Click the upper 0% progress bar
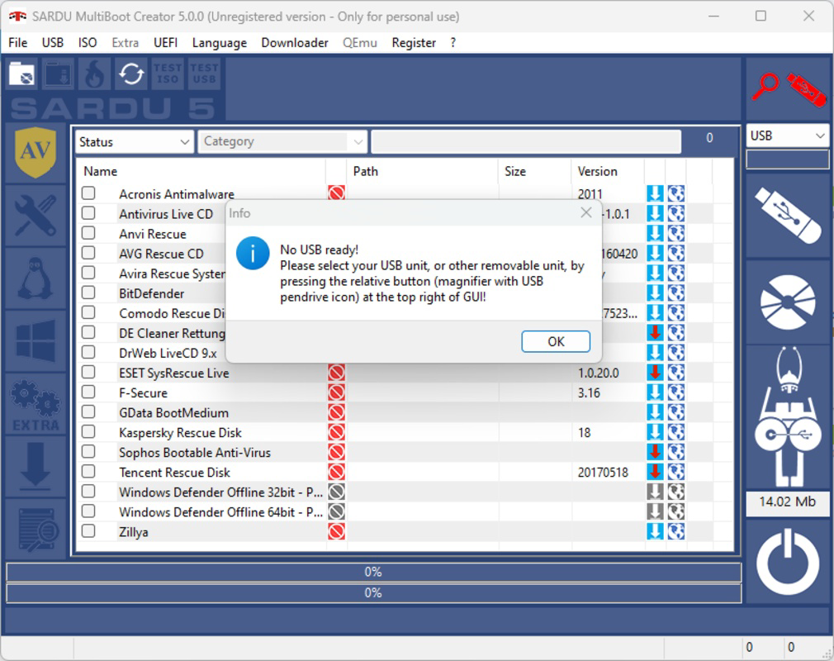Image resolution: width=834 pixels, height=661 pixels. coord(373,572)
